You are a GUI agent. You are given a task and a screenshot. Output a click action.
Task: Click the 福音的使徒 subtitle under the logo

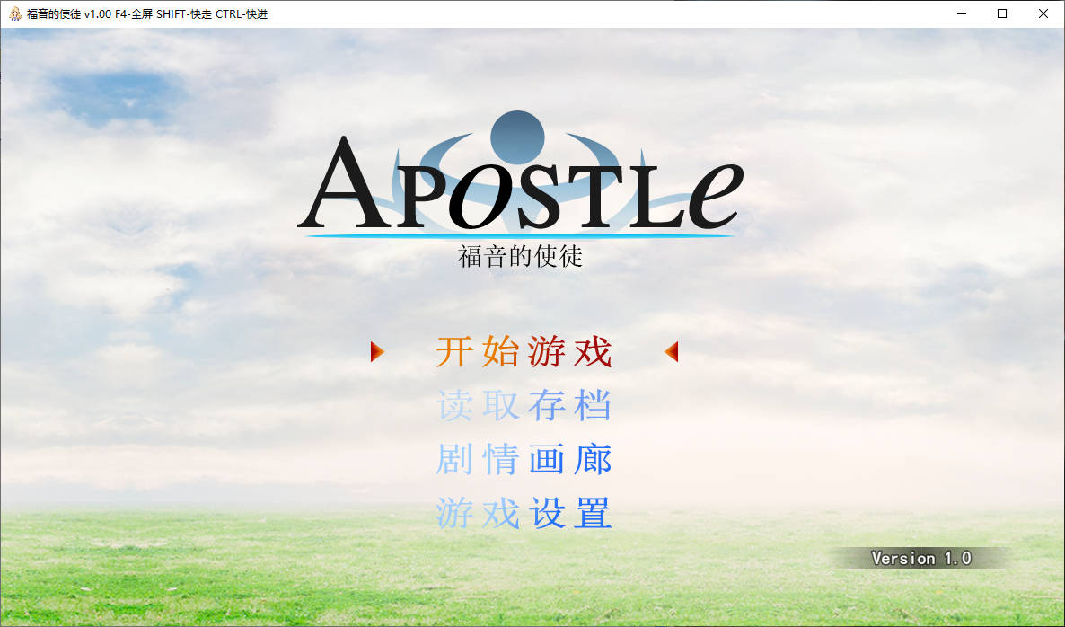coord(520,257)
